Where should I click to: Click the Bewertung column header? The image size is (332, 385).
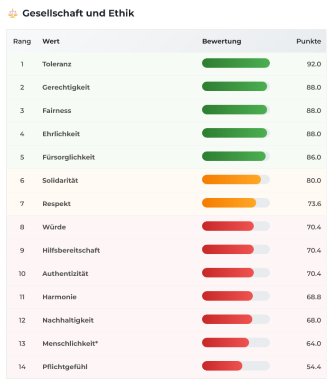221,41
